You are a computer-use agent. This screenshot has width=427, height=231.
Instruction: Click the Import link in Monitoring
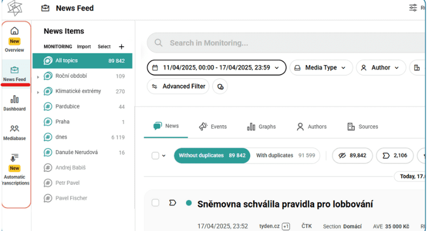click(84, 47)
